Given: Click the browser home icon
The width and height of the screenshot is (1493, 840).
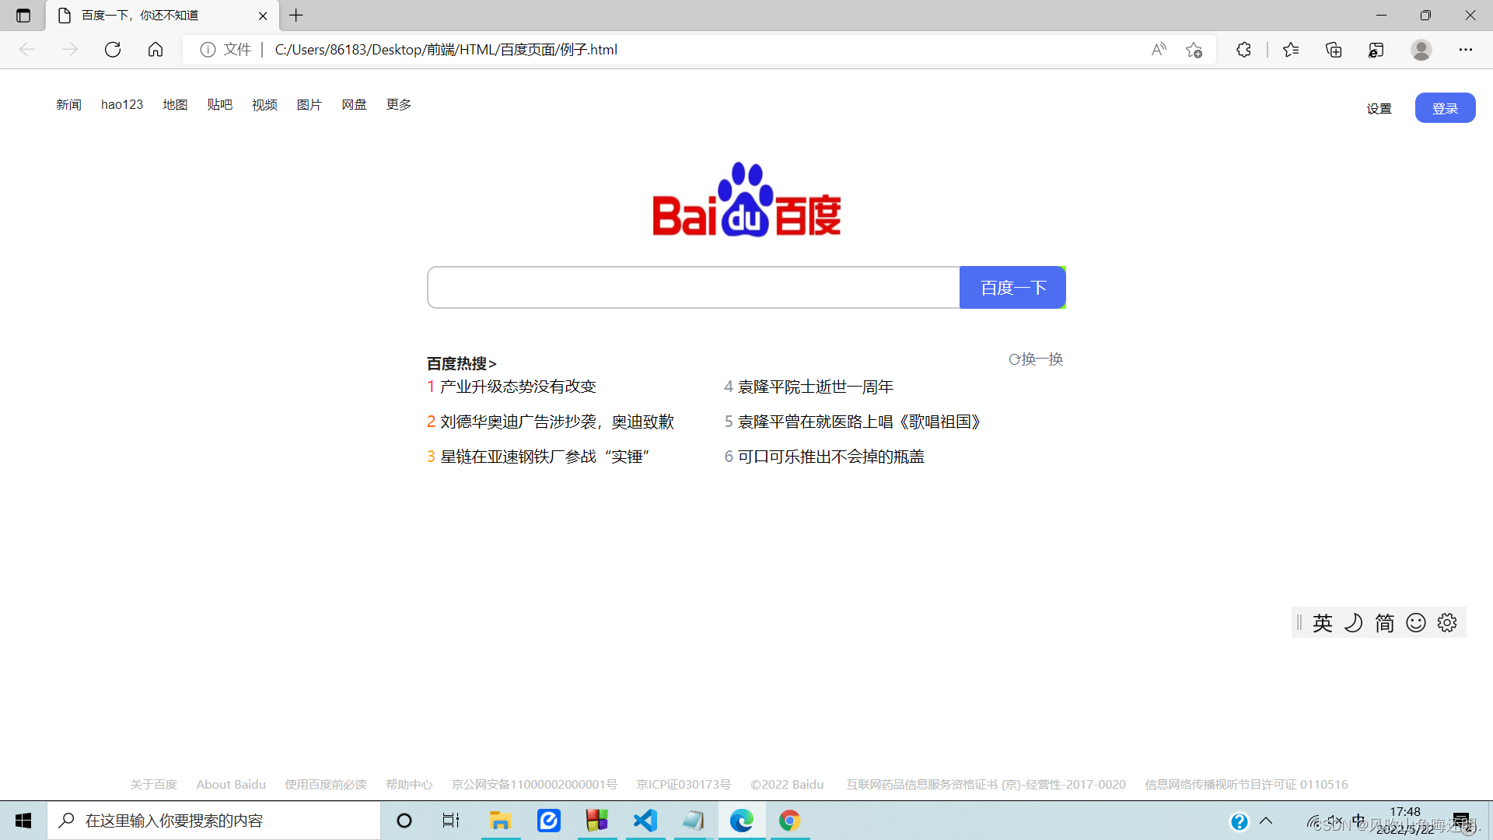Looking at the screenshot, I should pyautogui.click(x=156, y=50).
